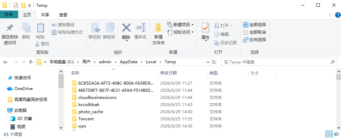Click the Properties (属性) checkmark icon
341x138 pixels.
point(205,28)
